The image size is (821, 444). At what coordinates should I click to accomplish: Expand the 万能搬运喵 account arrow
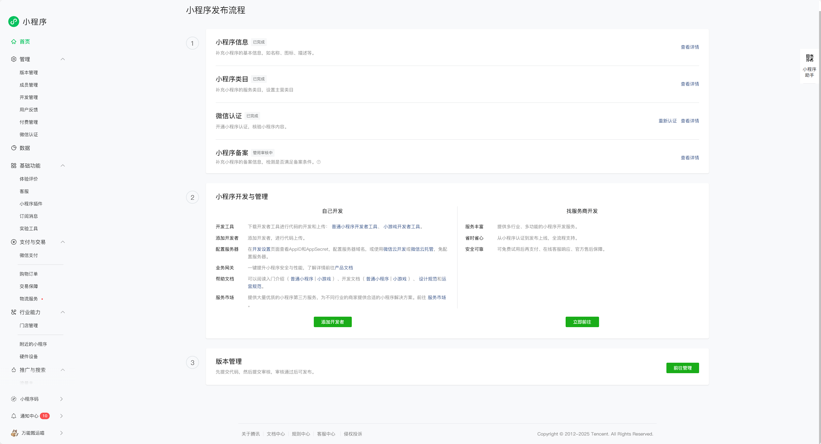[61, 433]
